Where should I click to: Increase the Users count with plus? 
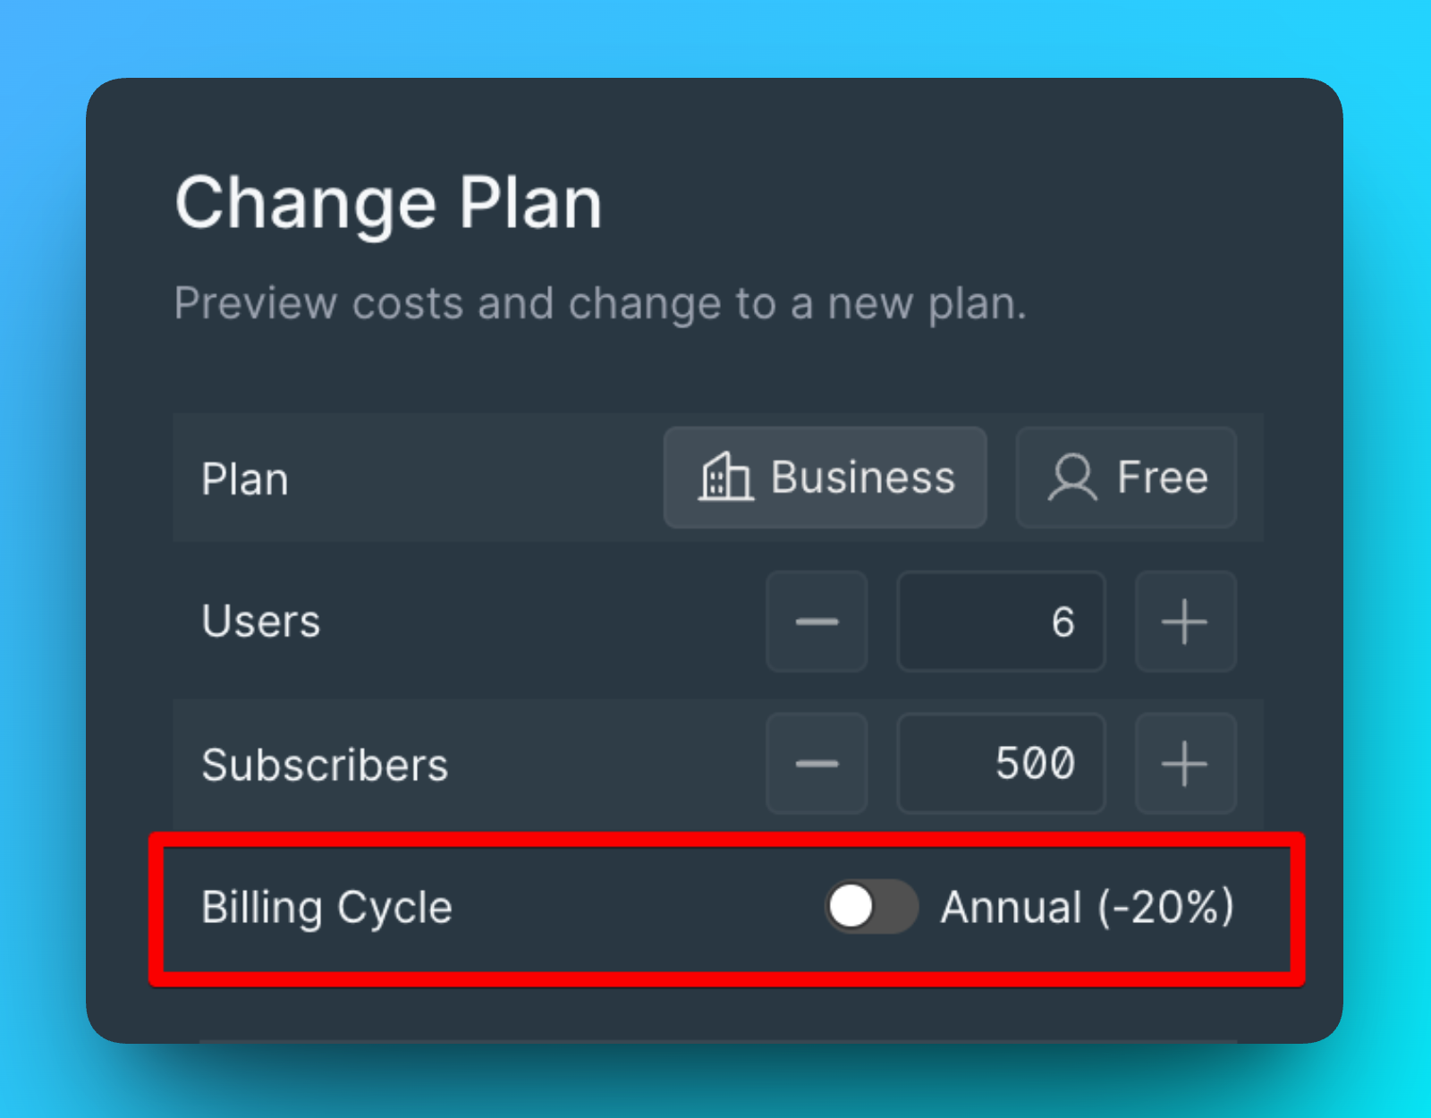coord(1185,622)
